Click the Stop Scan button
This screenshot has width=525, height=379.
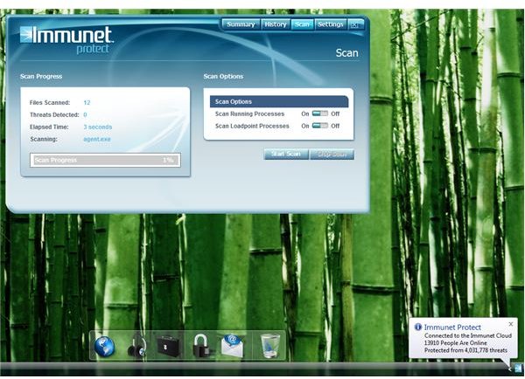(332, 154)
